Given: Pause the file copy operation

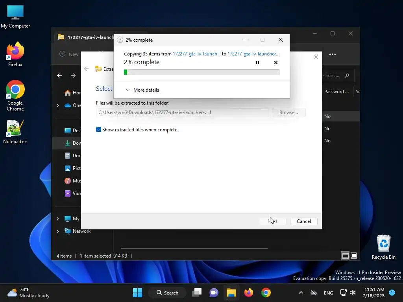Looking at the screenshot, I should [257, 63].
